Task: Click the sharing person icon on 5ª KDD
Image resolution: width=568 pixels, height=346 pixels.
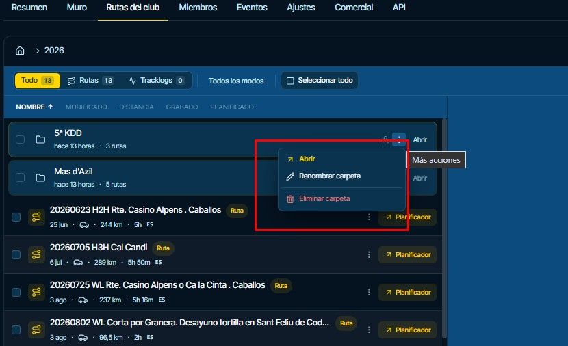Action: tap(385, 139)
